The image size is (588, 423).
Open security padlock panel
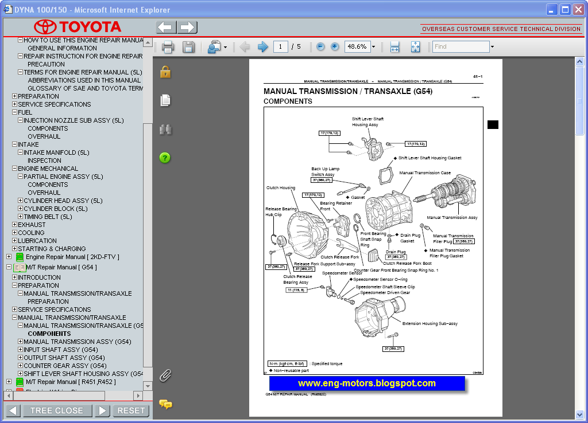click(x=165, y=72)
